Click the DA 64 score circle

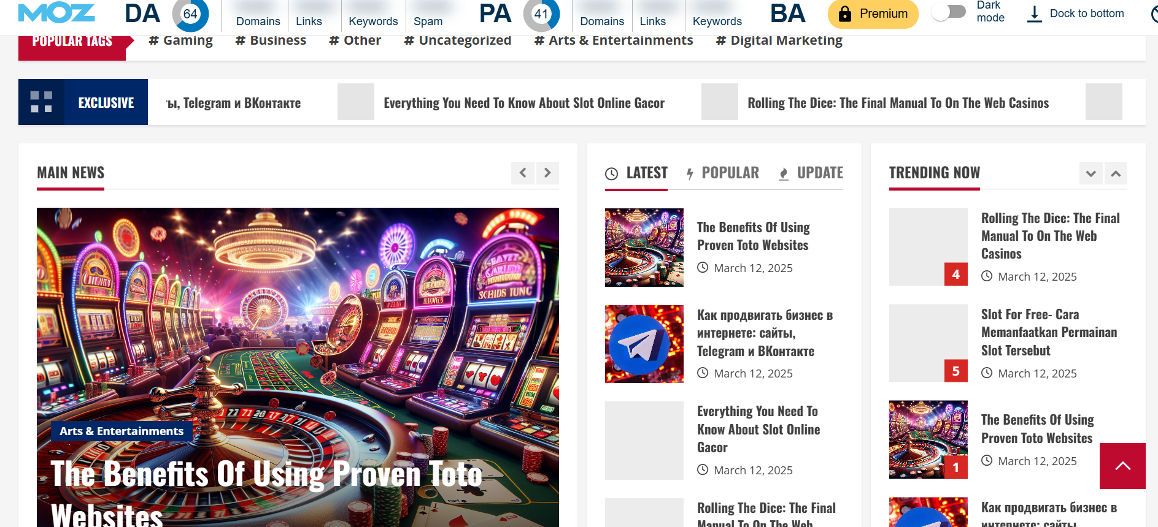[x=190, y=13]
